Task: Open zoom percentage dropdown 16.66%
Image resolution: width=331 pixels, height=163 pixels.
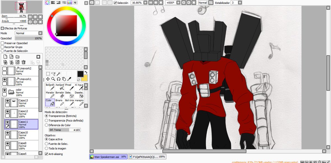Action: 145,2
